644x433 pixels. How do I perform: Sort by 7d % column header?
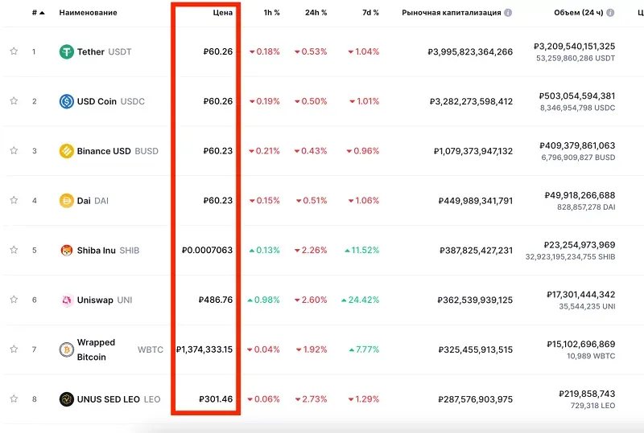[370, 13]
